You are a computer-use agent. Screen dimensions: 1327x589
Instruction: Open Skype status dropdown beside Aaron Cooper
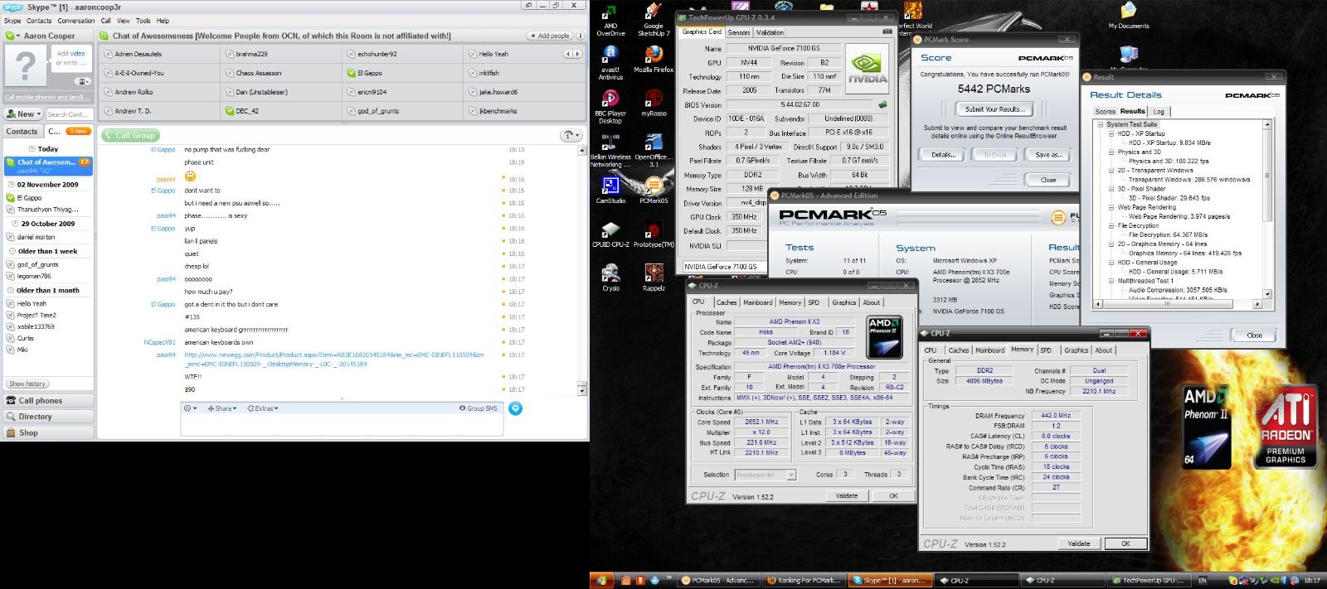click(x=11, y=36)
